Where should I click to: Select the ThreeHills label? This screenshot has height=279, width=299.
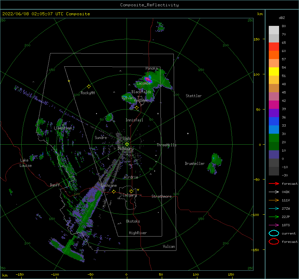click(166, 145)
